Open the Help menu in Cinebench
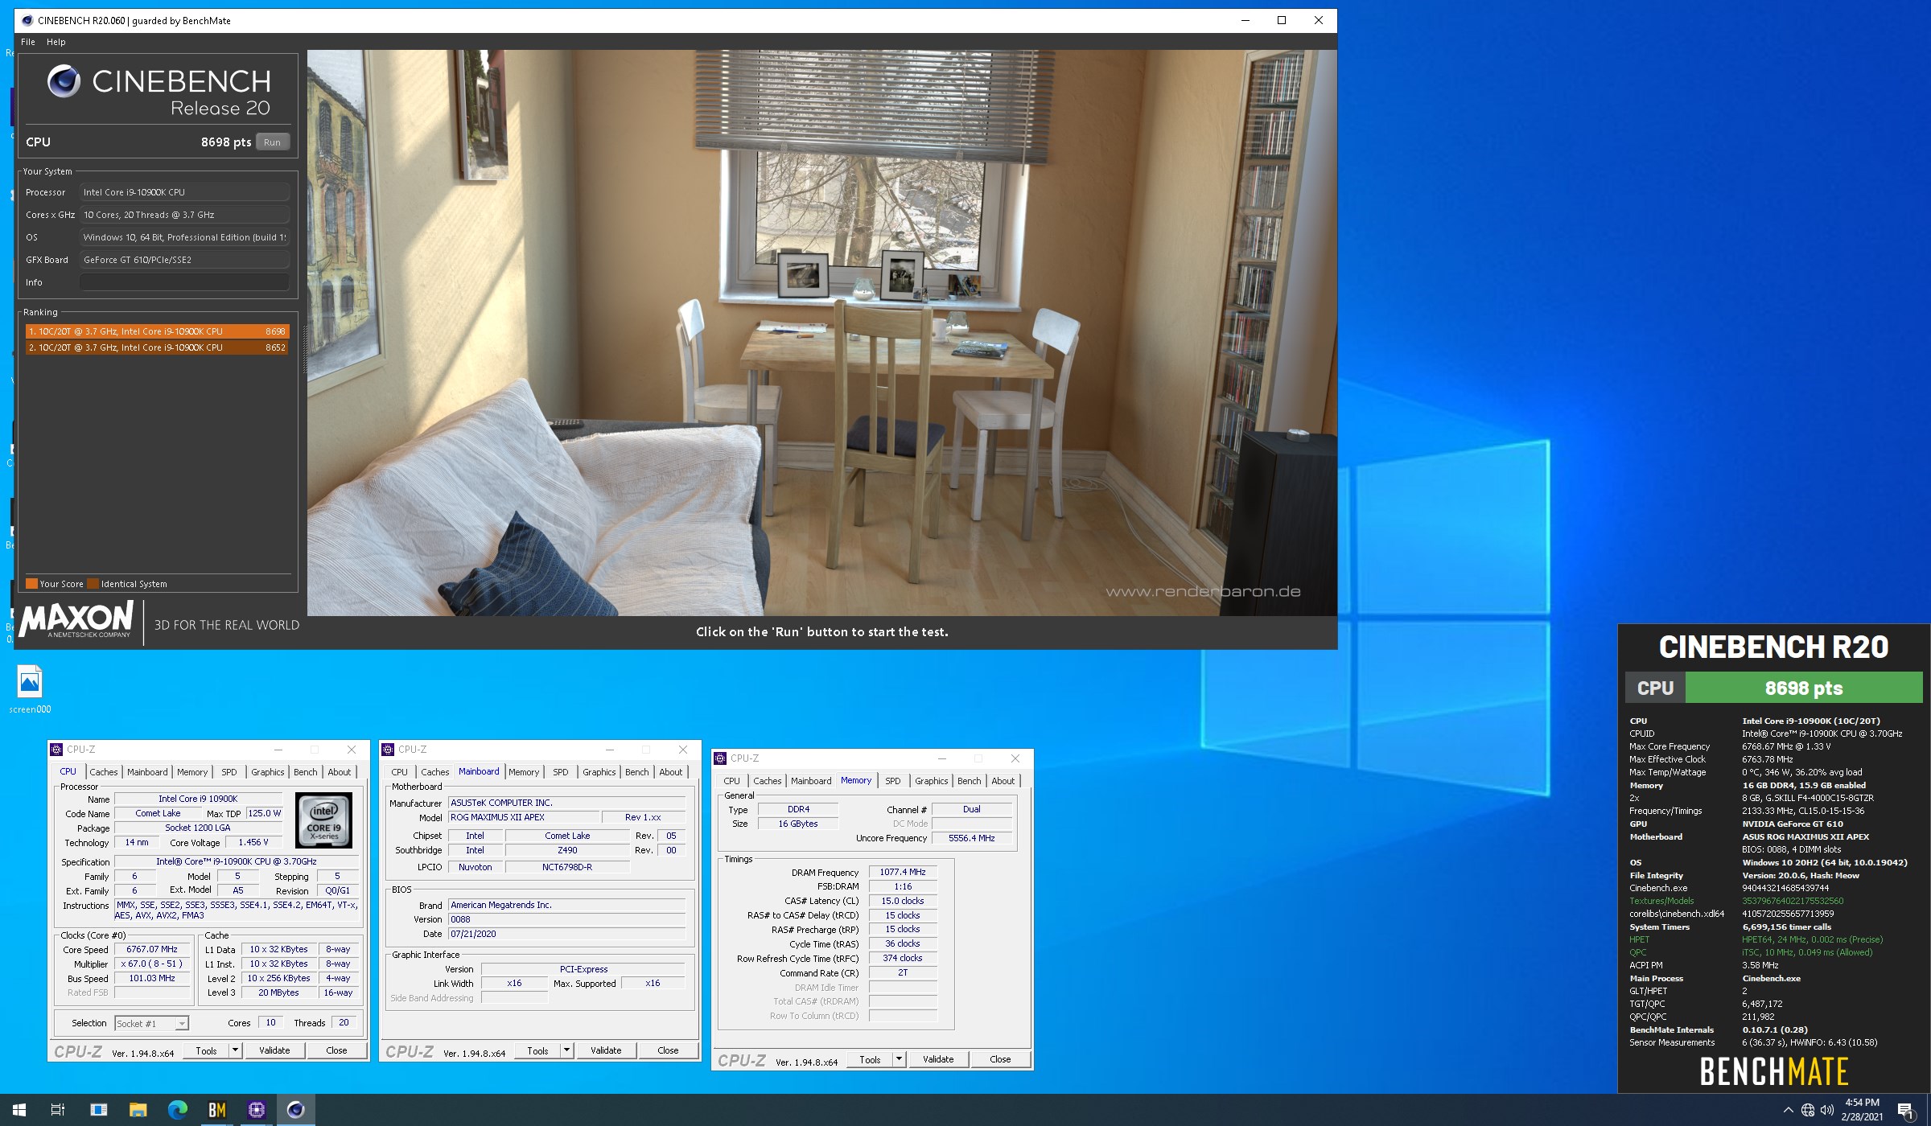Viewport: 1931px width, 1126px height. 56,42
